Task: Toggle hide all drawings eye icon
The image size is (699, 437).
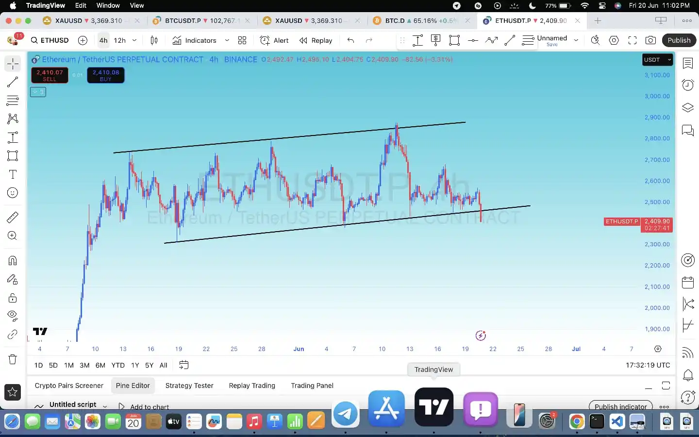Action: [x=13, y=316]
